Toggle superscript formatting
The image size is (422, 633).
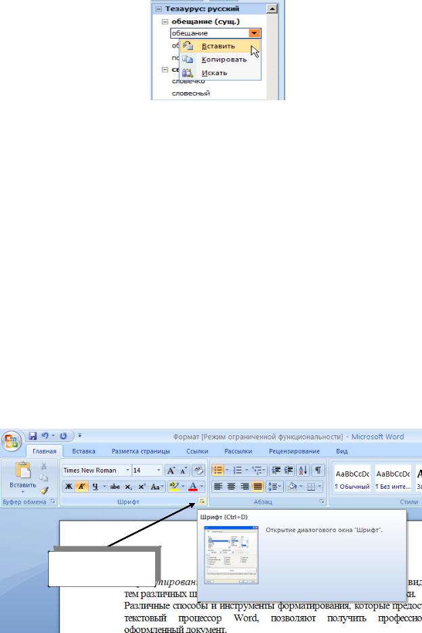pyautogui.click(x=142, y=487)
